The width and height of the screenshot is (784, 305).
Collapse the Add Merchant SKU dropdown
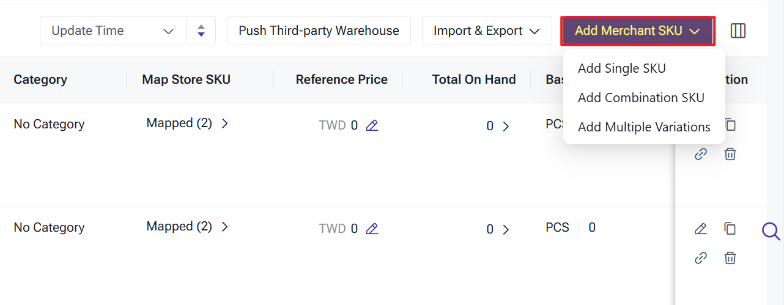pyautogui.click(x=637, y=31)
